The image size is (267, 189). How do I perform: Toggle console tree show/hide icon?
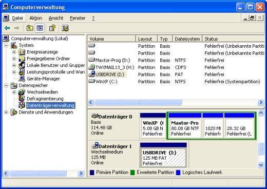(40, 28)
